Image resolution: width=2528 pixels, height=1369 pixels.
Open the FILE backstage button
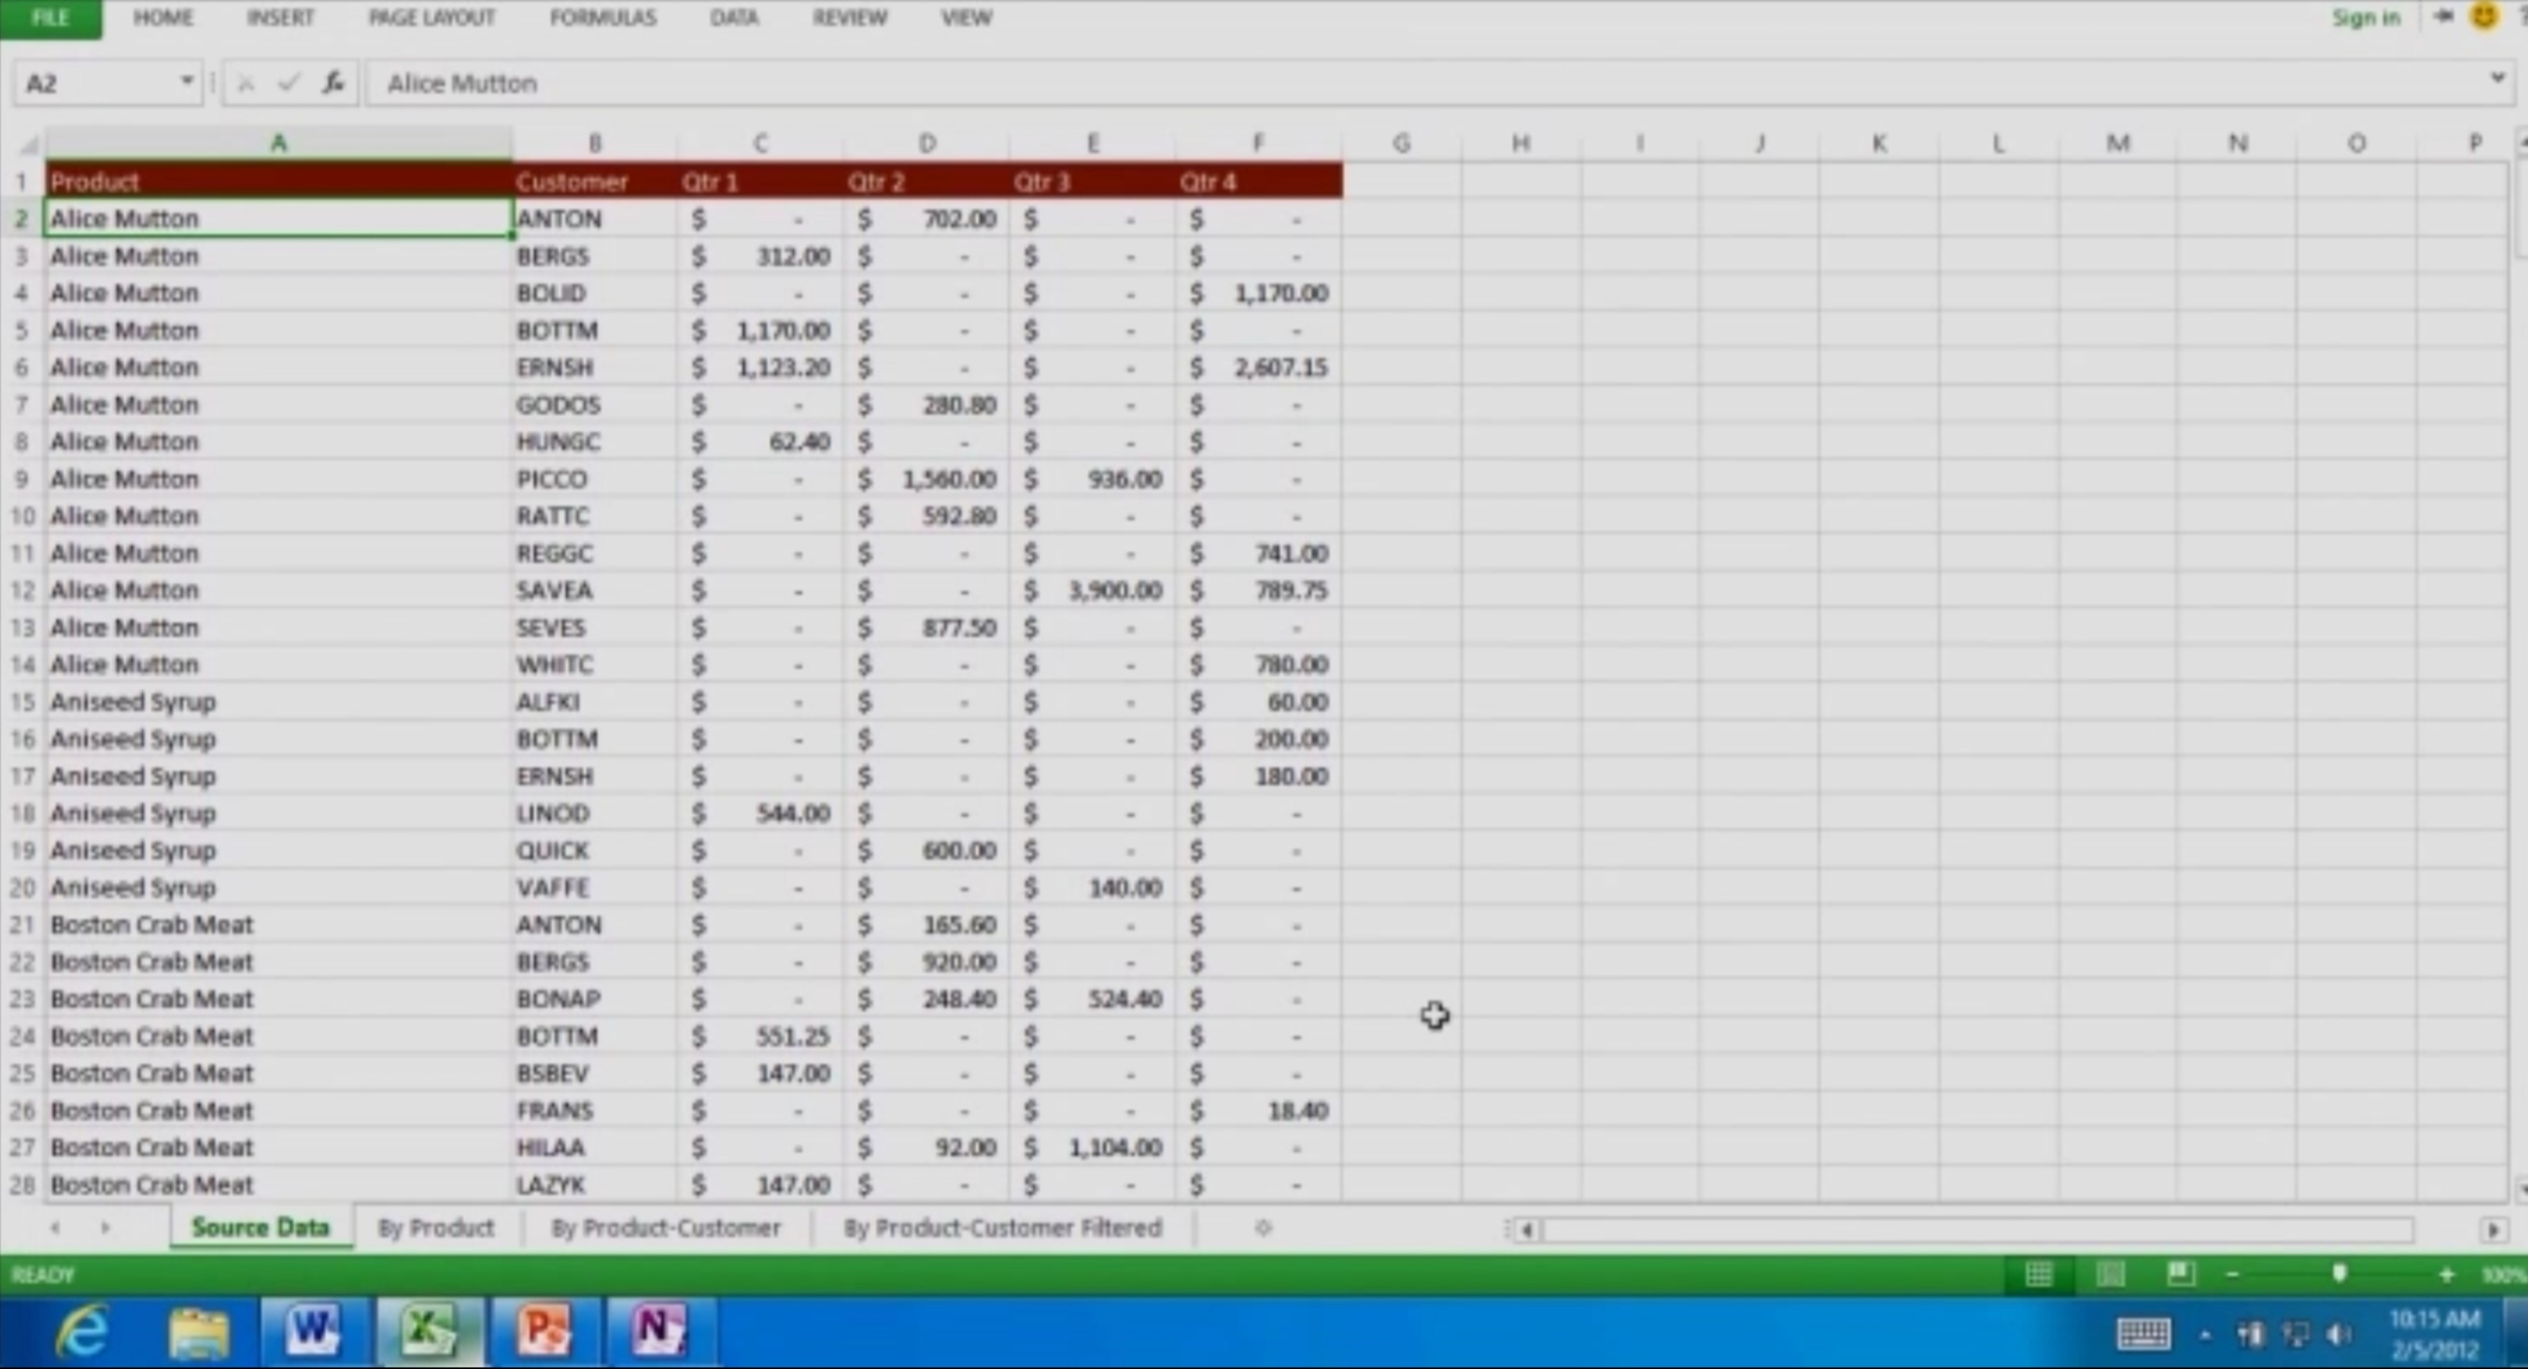[x=50, y=18]
